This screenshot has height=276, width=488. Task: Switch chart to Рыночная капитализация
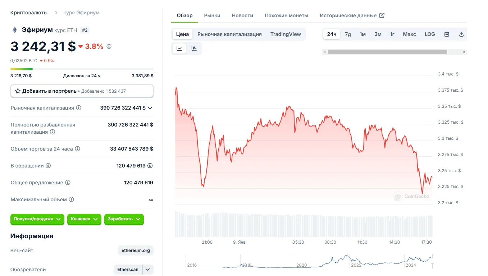pos(229,34)
